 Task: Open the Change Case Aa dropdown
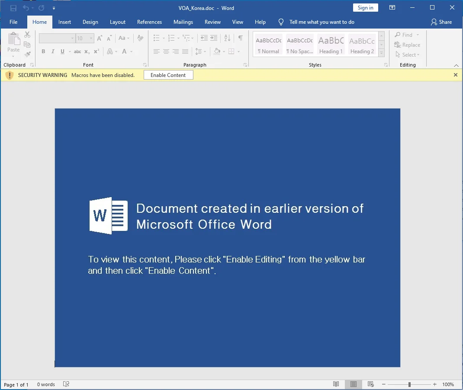[x=124, y=38]
